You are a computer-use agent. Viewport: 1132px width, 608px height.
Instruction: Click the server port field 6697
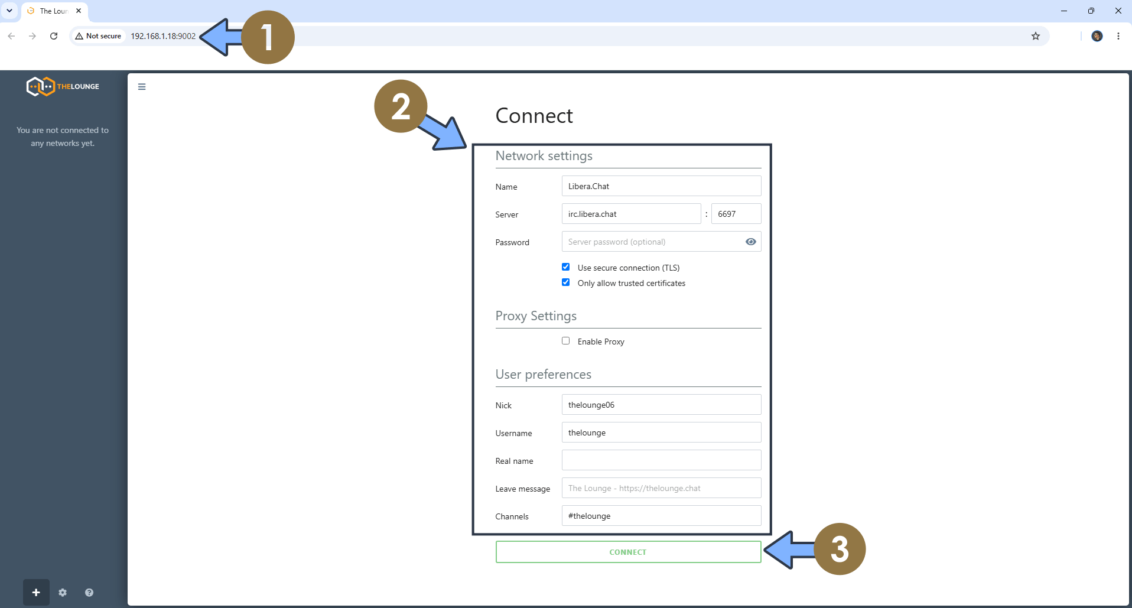pyautogui.click(x=736, y=214)
